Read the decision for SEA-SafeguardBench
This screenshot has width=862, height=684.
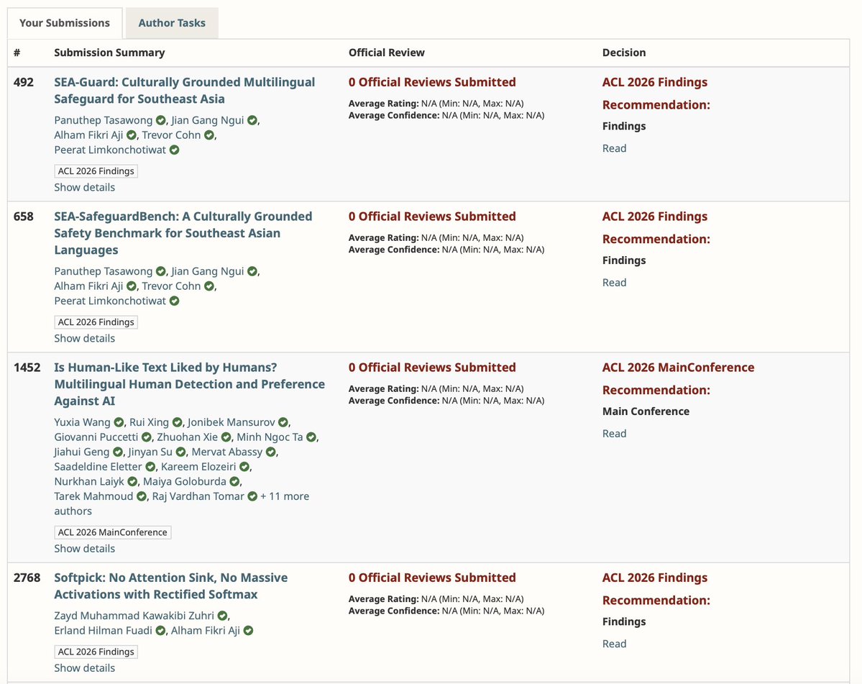coord(614,282)
